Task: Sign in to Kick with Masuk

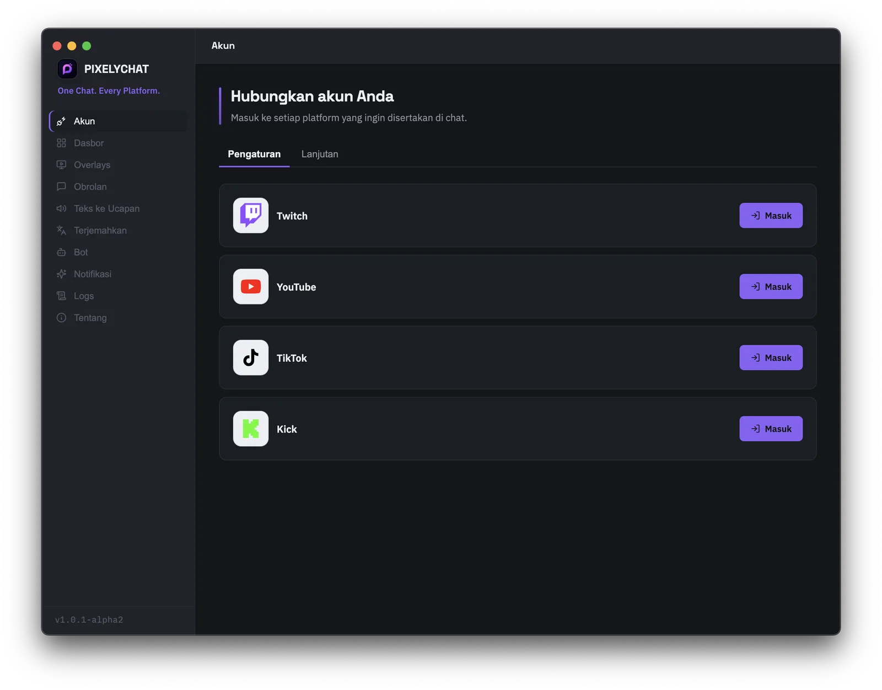Action: click(771, 429)
